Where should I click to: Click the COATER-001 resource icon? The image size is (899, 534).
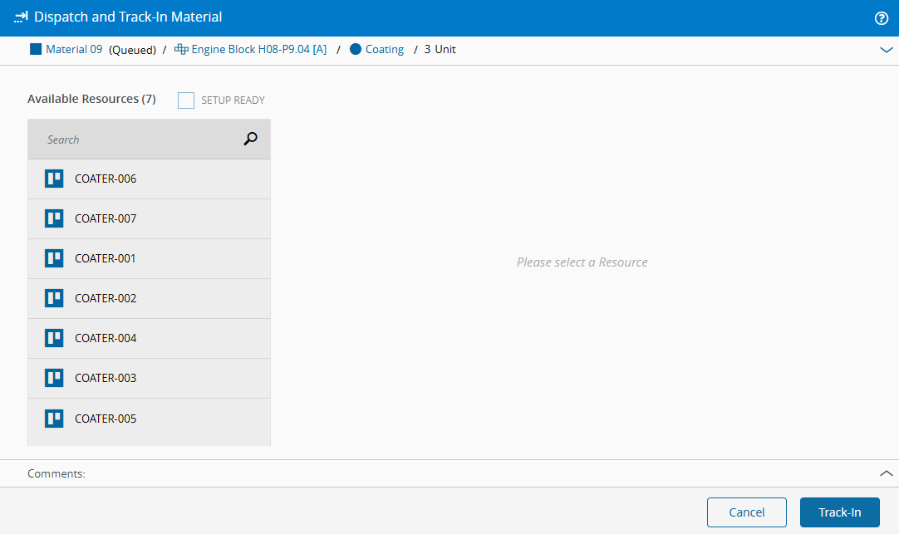[x=54, y=258]
